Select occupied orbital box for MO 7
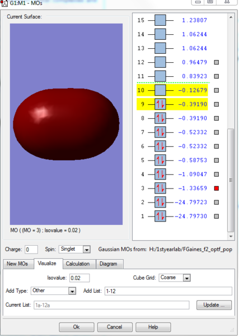 pyautogui.click(x=160, y=132)
